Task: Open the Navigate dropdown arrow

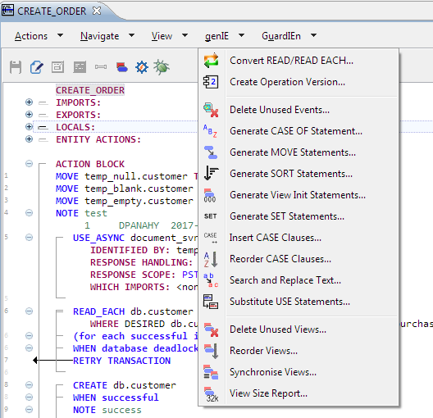Action: (132, 35)
